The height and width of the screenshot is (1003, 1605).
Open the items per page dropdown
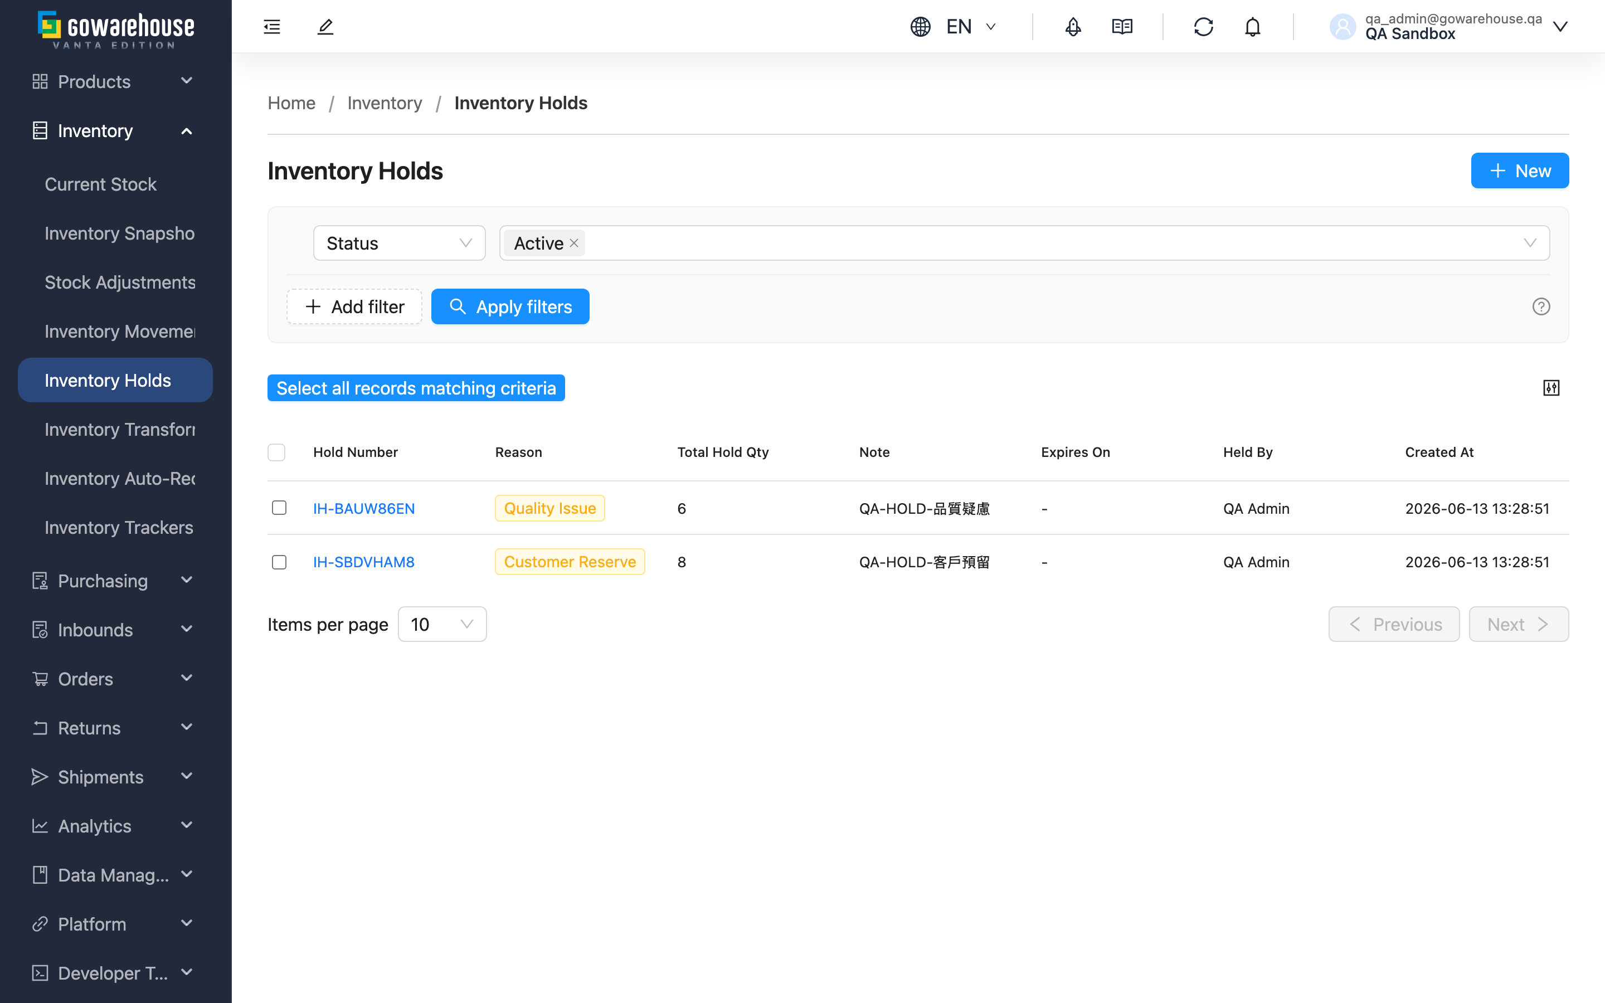tap(442, 624)
